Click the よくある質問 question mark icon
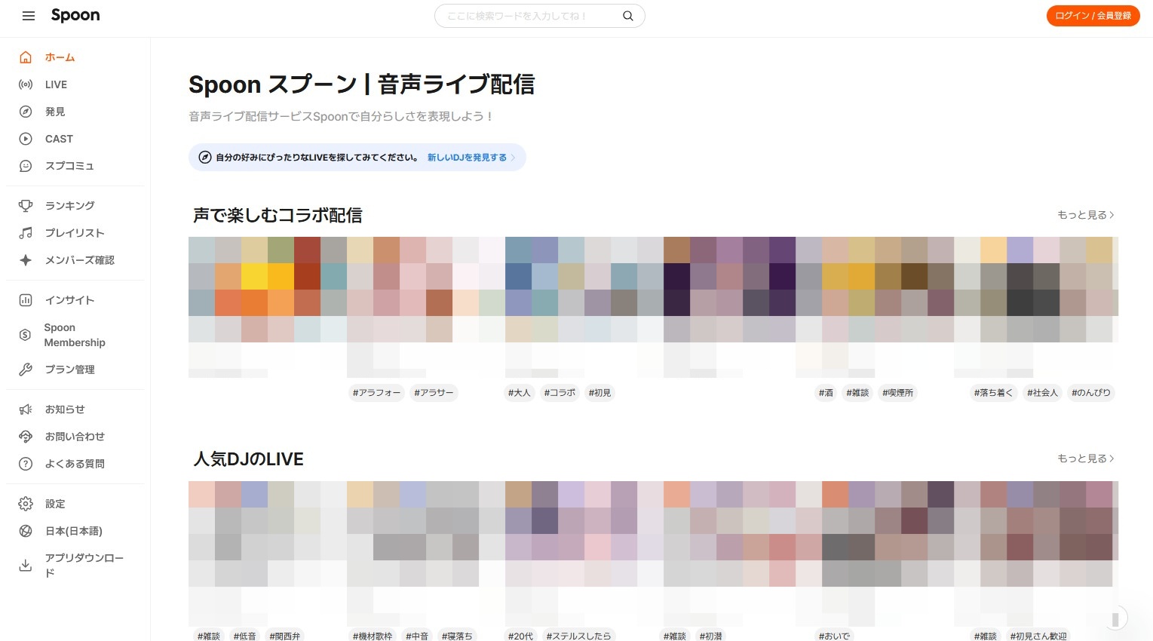 tap(26, 464)
